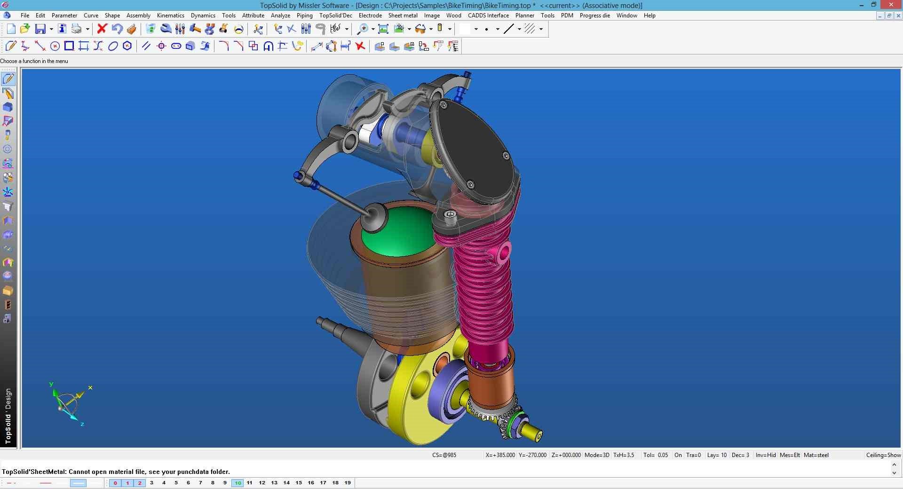Click the slot oblong shape tool icon

(176, 46)
